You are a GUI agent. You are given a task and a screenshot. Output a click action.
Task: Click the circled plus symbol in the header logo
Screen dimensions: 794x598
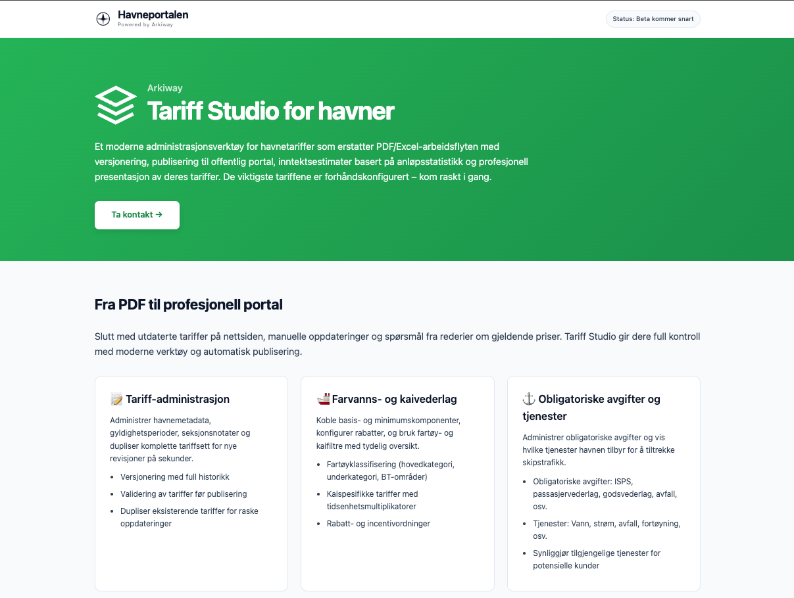[103, 19]
